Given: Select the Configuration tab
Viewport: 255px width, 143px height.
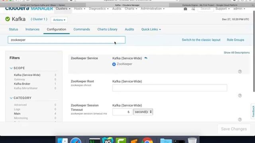Looking at the screenshot, I should [57, 29].
